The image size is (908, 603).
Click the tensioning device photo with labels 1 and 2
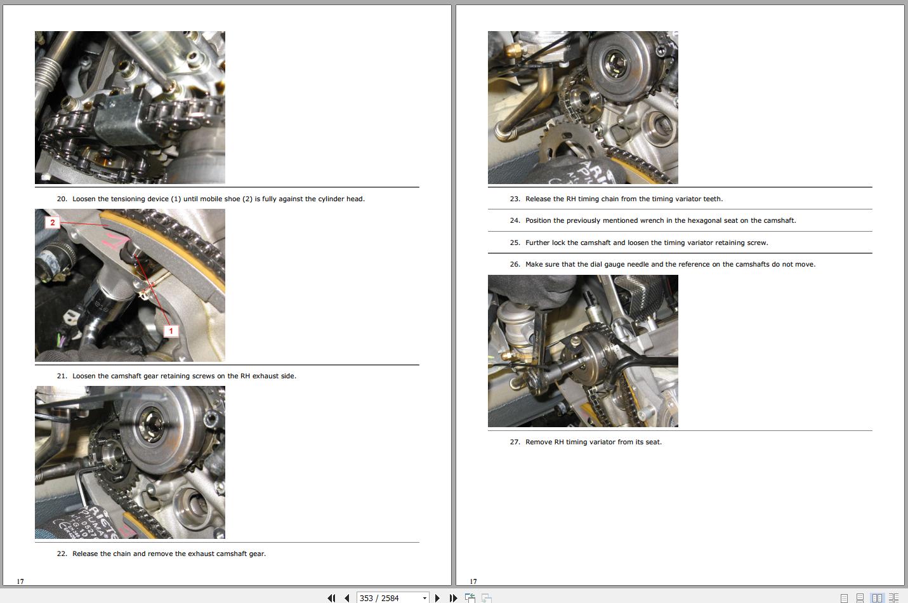[x=130, y=285]
